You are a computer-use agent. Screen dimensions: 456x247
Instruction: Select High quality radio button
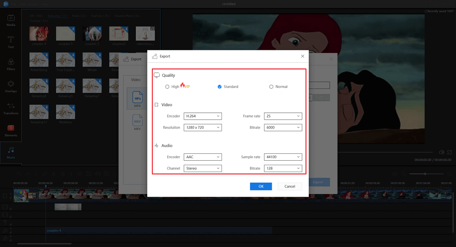pos(167,87)
